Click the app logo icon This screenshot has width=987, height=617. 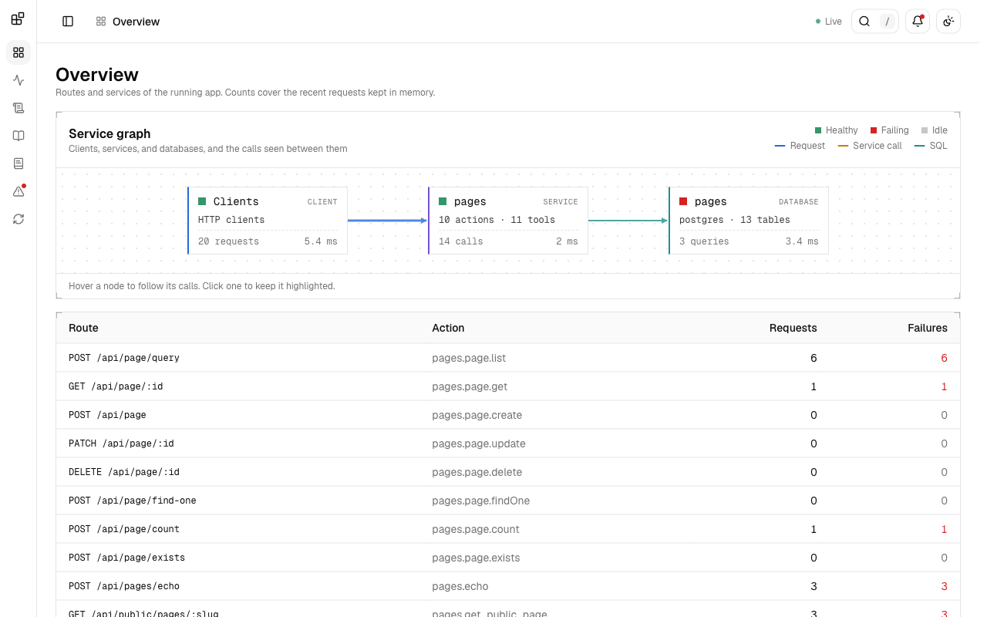18,19
